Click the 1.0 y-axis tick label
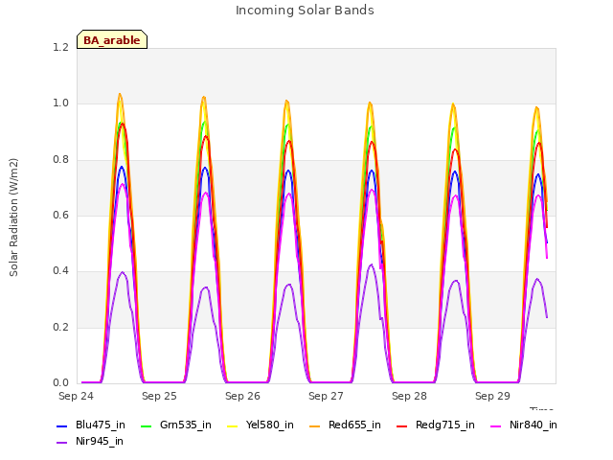The width and height of the screenshot is (613, 460). [61, 103]
